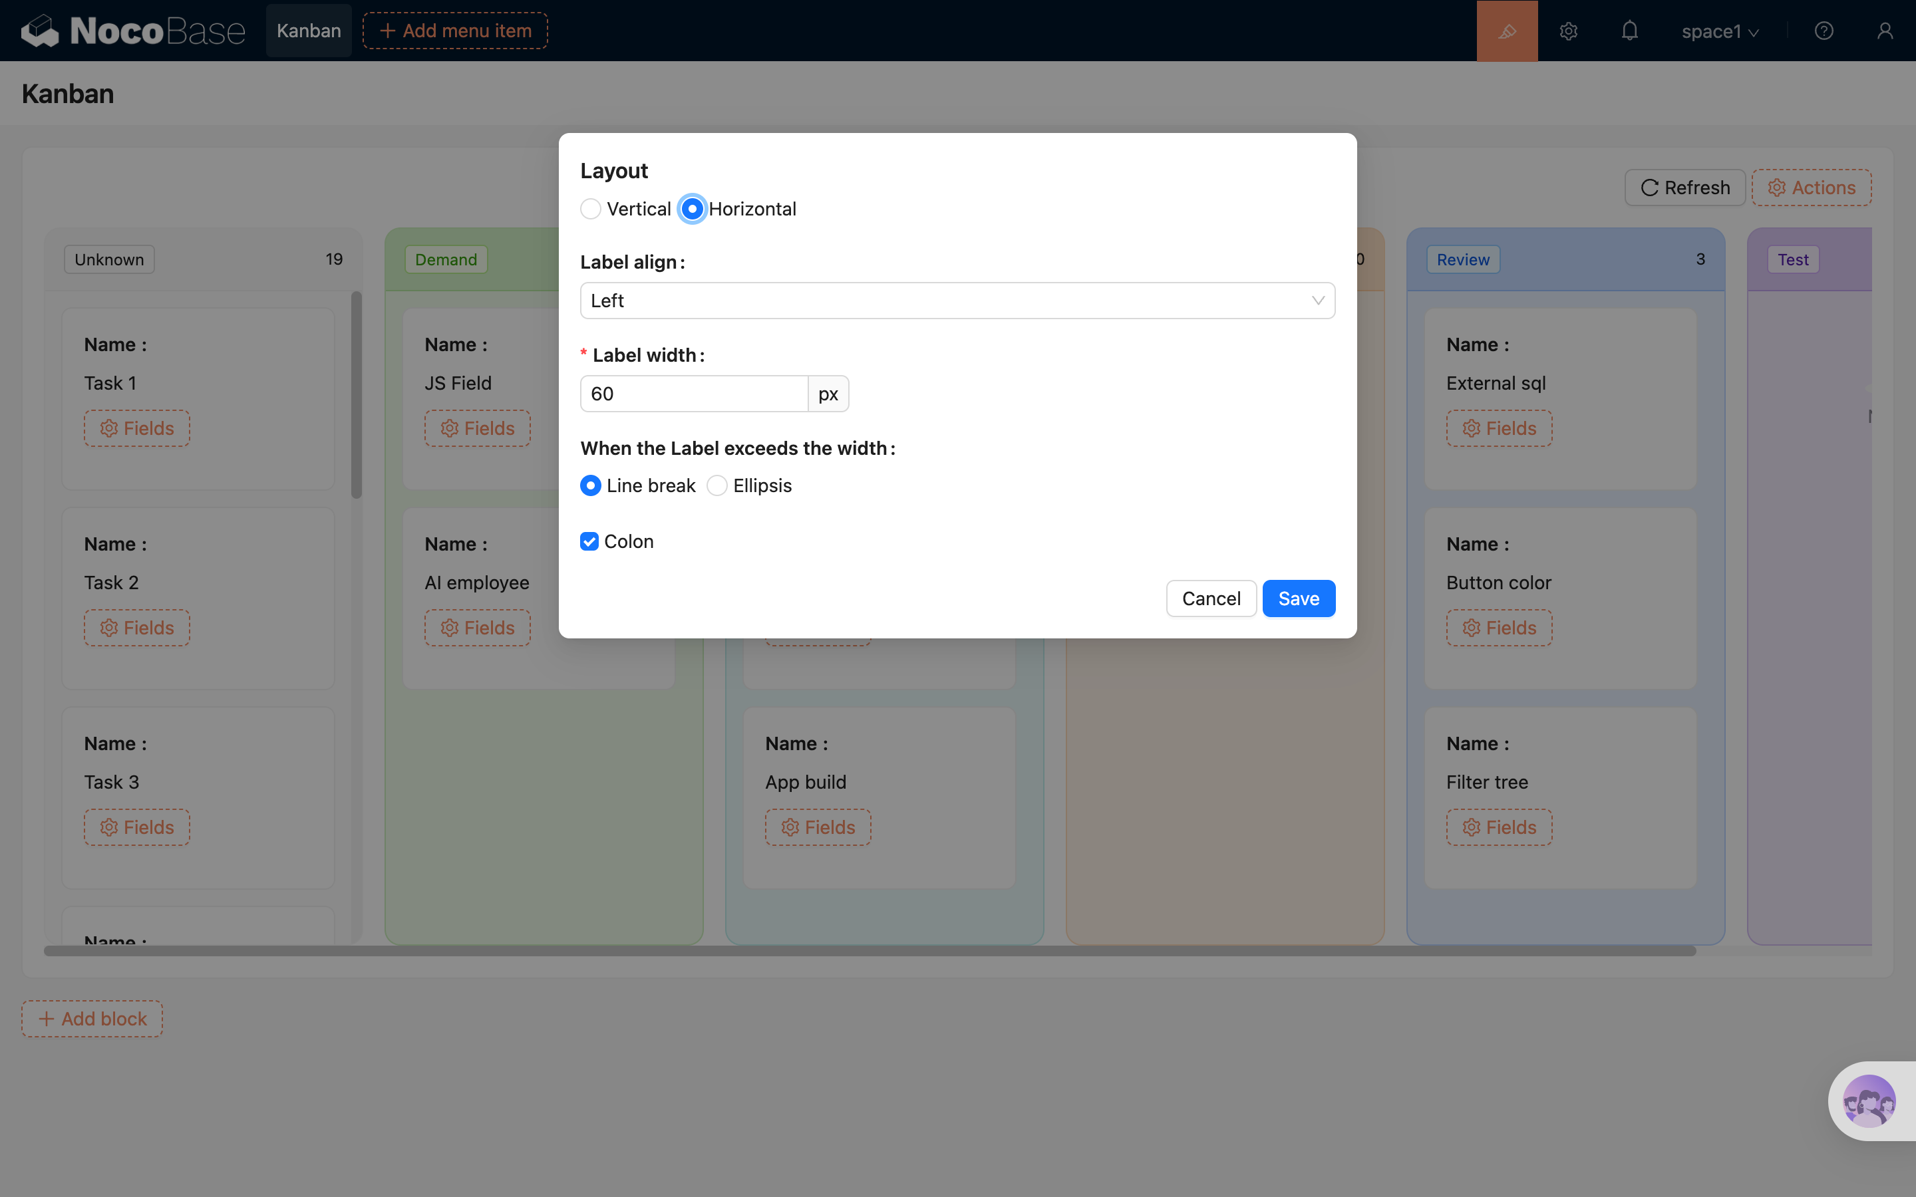Open the Actions configuration menu
This screenshot has height=1197, width=1916.
[1812, 188]
